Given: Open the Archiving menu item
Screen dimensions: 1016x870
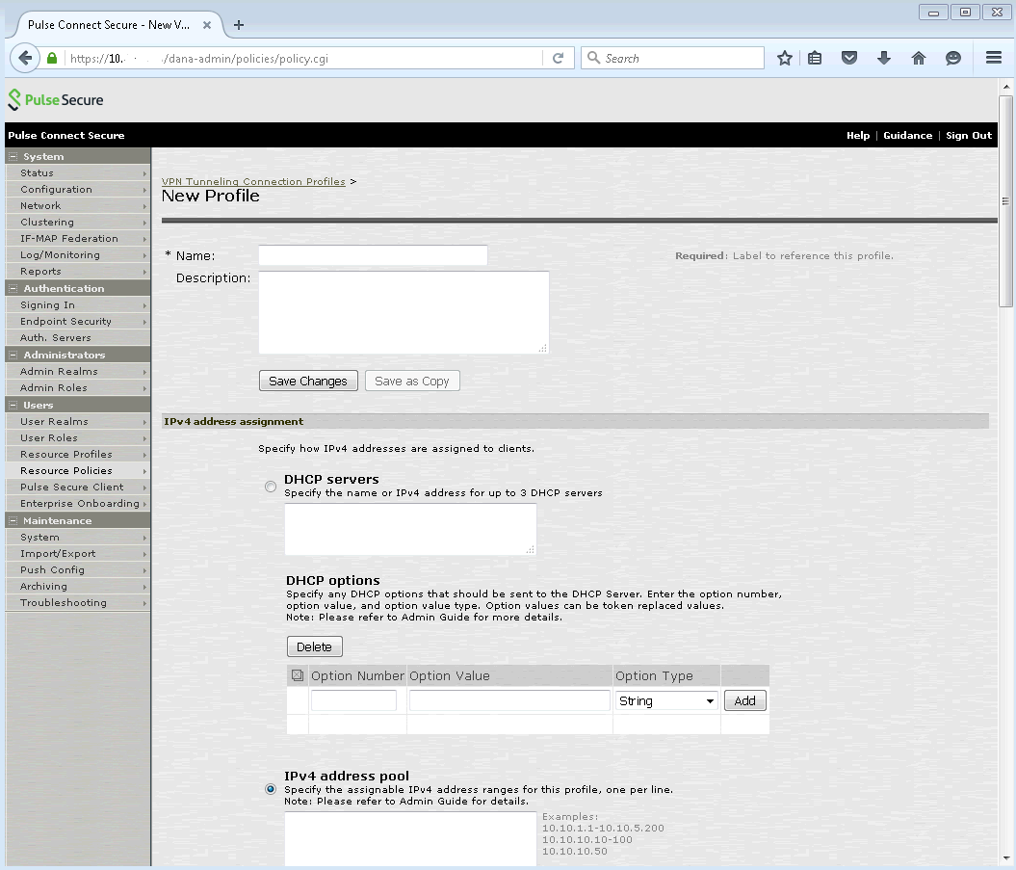Looking at the screenshot, I should point(78,587).
